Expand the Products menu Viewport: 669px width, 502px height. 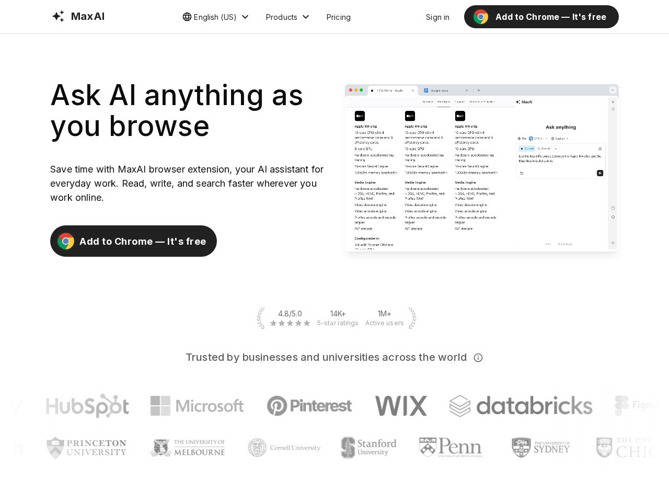282,17
